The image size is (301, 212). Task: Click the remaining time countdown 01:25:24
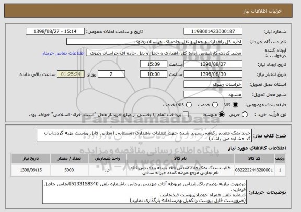pyautogui.click(x=71, y=74)
